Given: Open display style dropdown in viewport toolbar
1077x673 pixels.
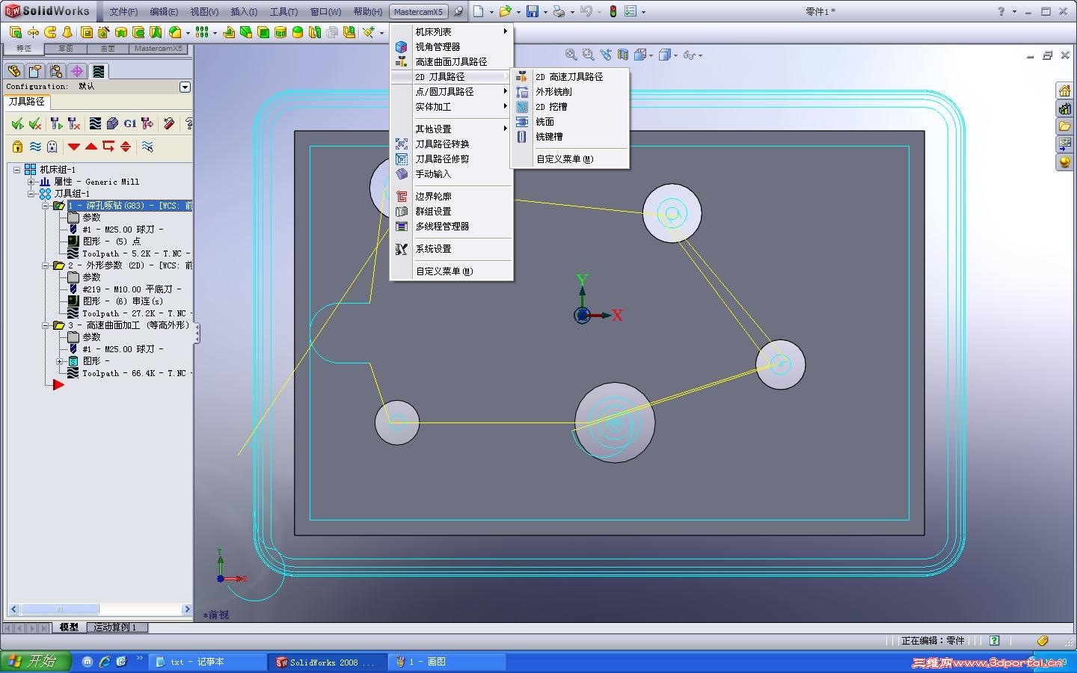Looking at the screenshot, I should tap(675, 55).
